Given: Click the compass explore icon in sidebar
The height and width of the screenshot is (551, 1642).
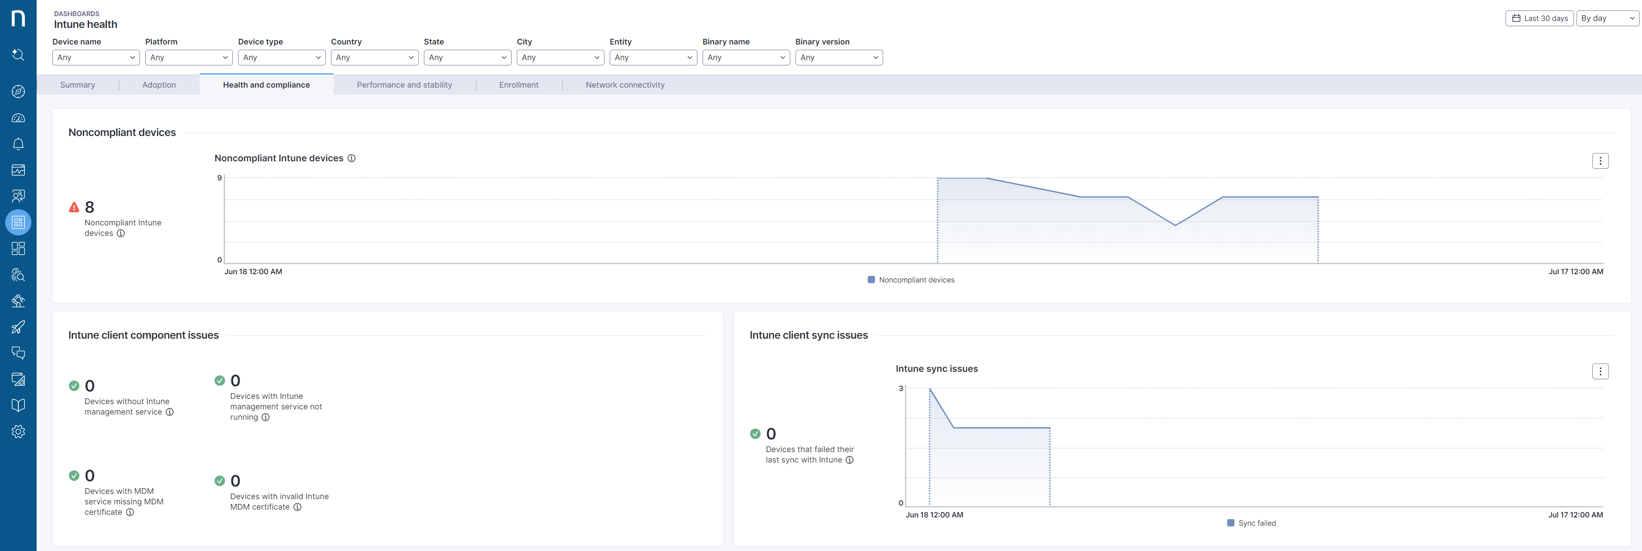Looking at the screenshot, I should tap(18, 92).
